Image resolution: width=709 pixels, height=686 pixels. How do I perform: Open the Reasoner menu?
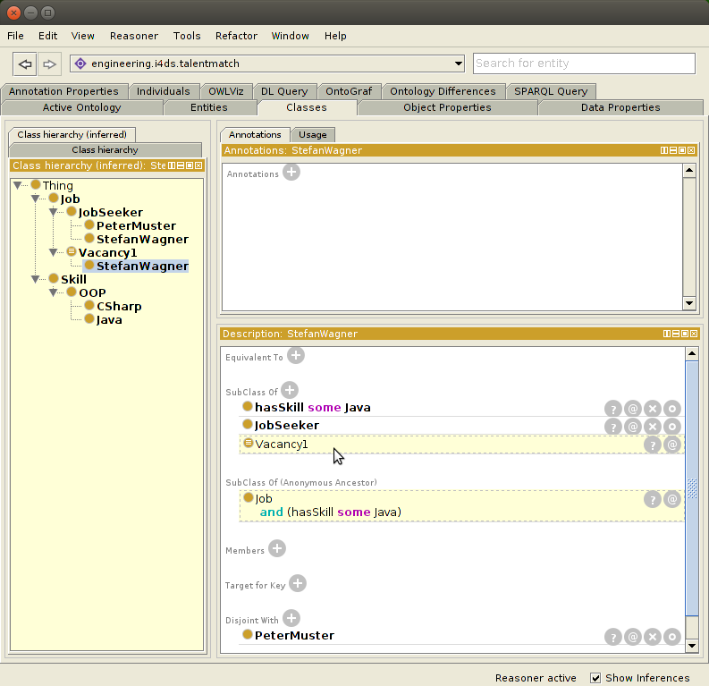(x=133, y=36)
